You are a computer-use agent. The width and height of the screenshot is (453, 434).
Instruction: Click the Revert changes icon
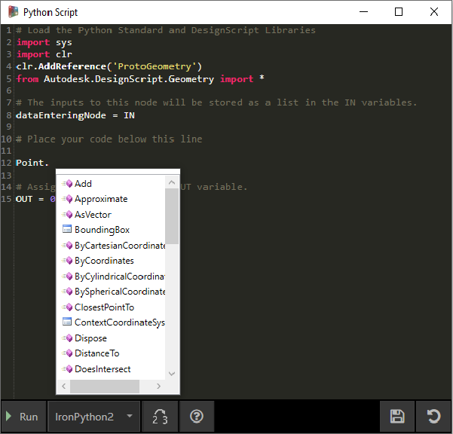click(433, 416)
